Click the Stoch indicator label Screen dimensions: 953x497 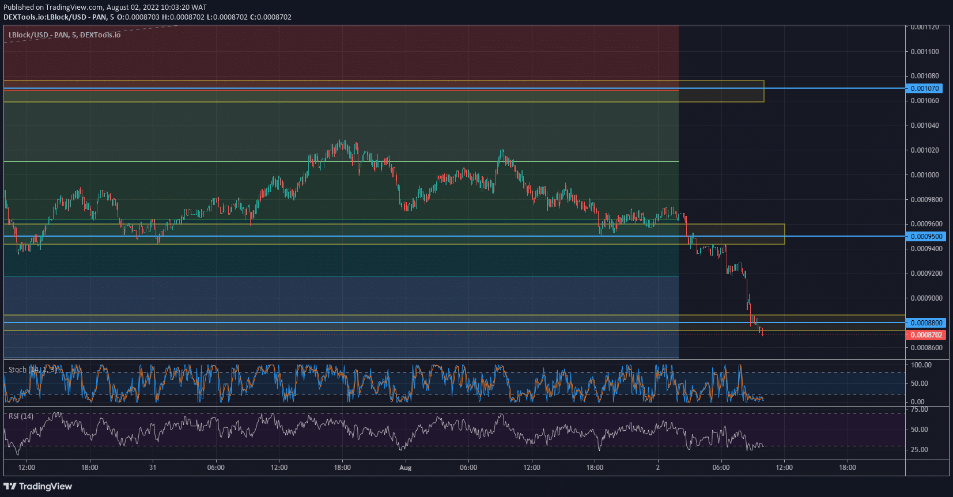33,370
